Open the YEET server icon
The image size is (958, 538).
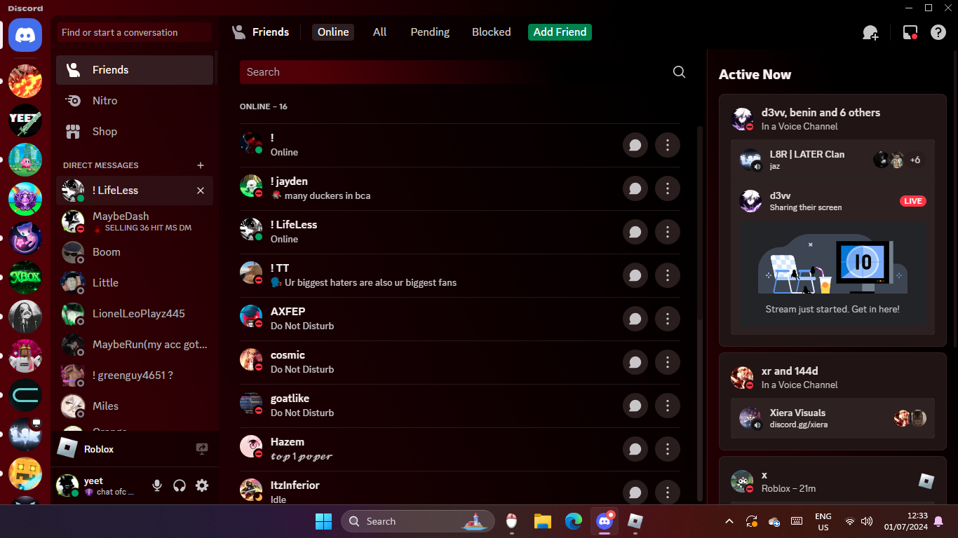tap(25, 120)
